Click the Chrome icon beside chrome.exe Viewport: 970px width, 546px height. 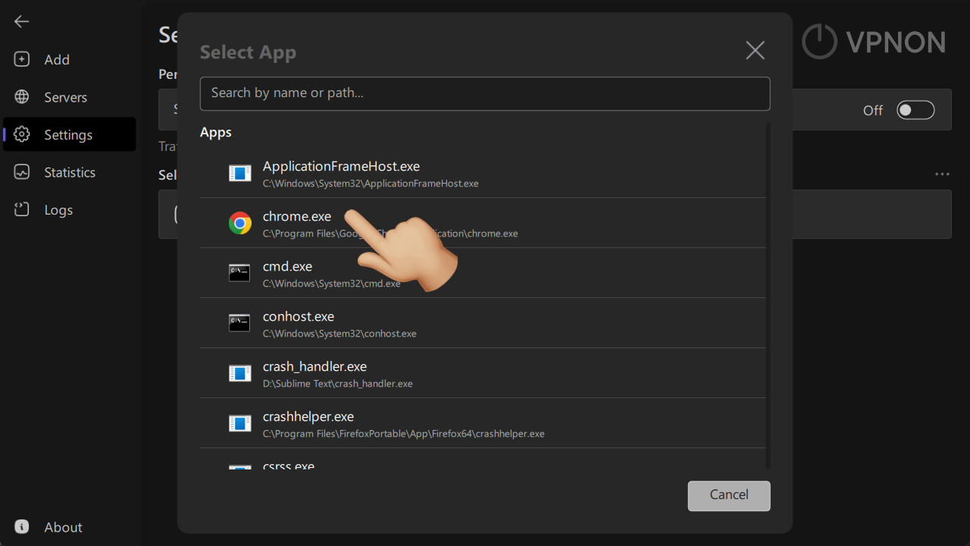pos(239,223)
